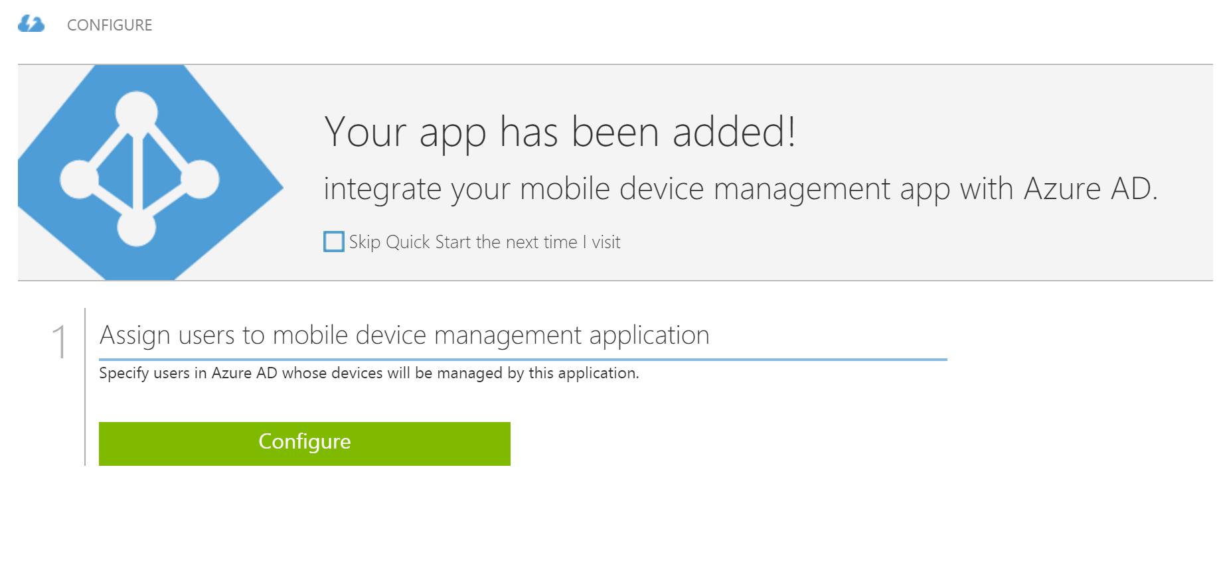
Task: Click the top circle node of Azure AD logo
Action: coord(137,111)
